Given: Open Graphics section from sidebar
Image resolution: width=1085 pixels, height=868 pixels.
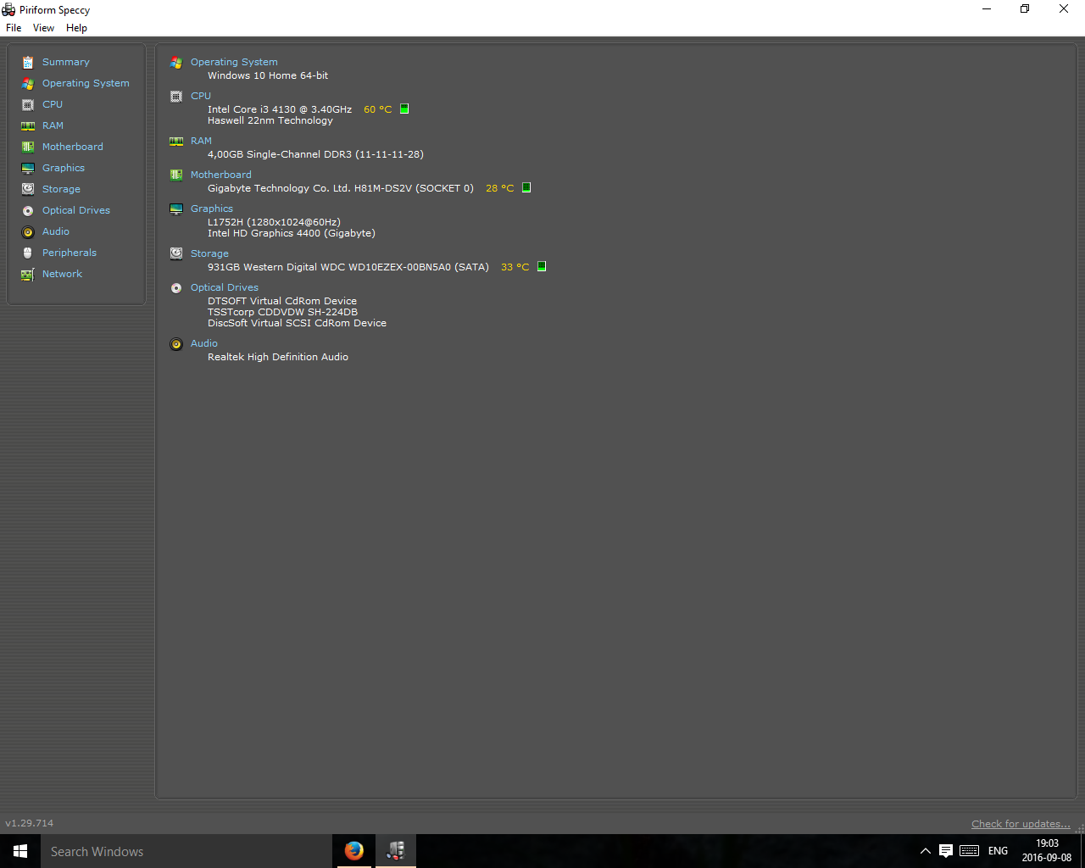Looking at the screenshot, I should [64, 168].
